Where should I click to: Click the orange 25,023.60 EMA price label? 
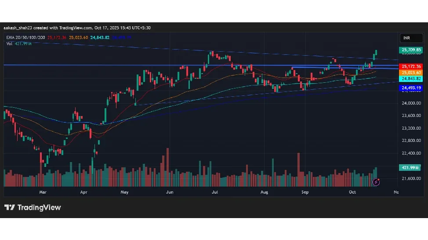coord(410,72)
